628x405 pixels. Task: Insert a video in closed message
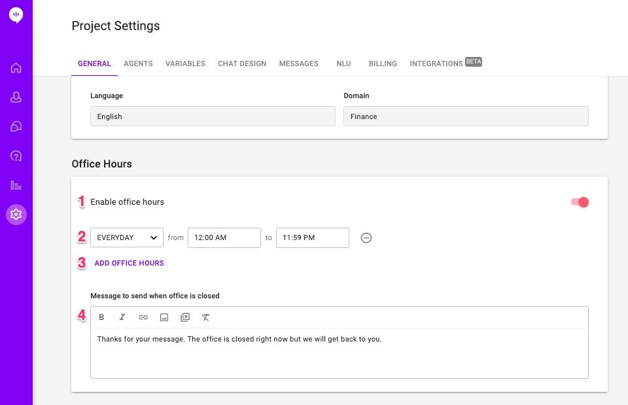click(185, 317)
